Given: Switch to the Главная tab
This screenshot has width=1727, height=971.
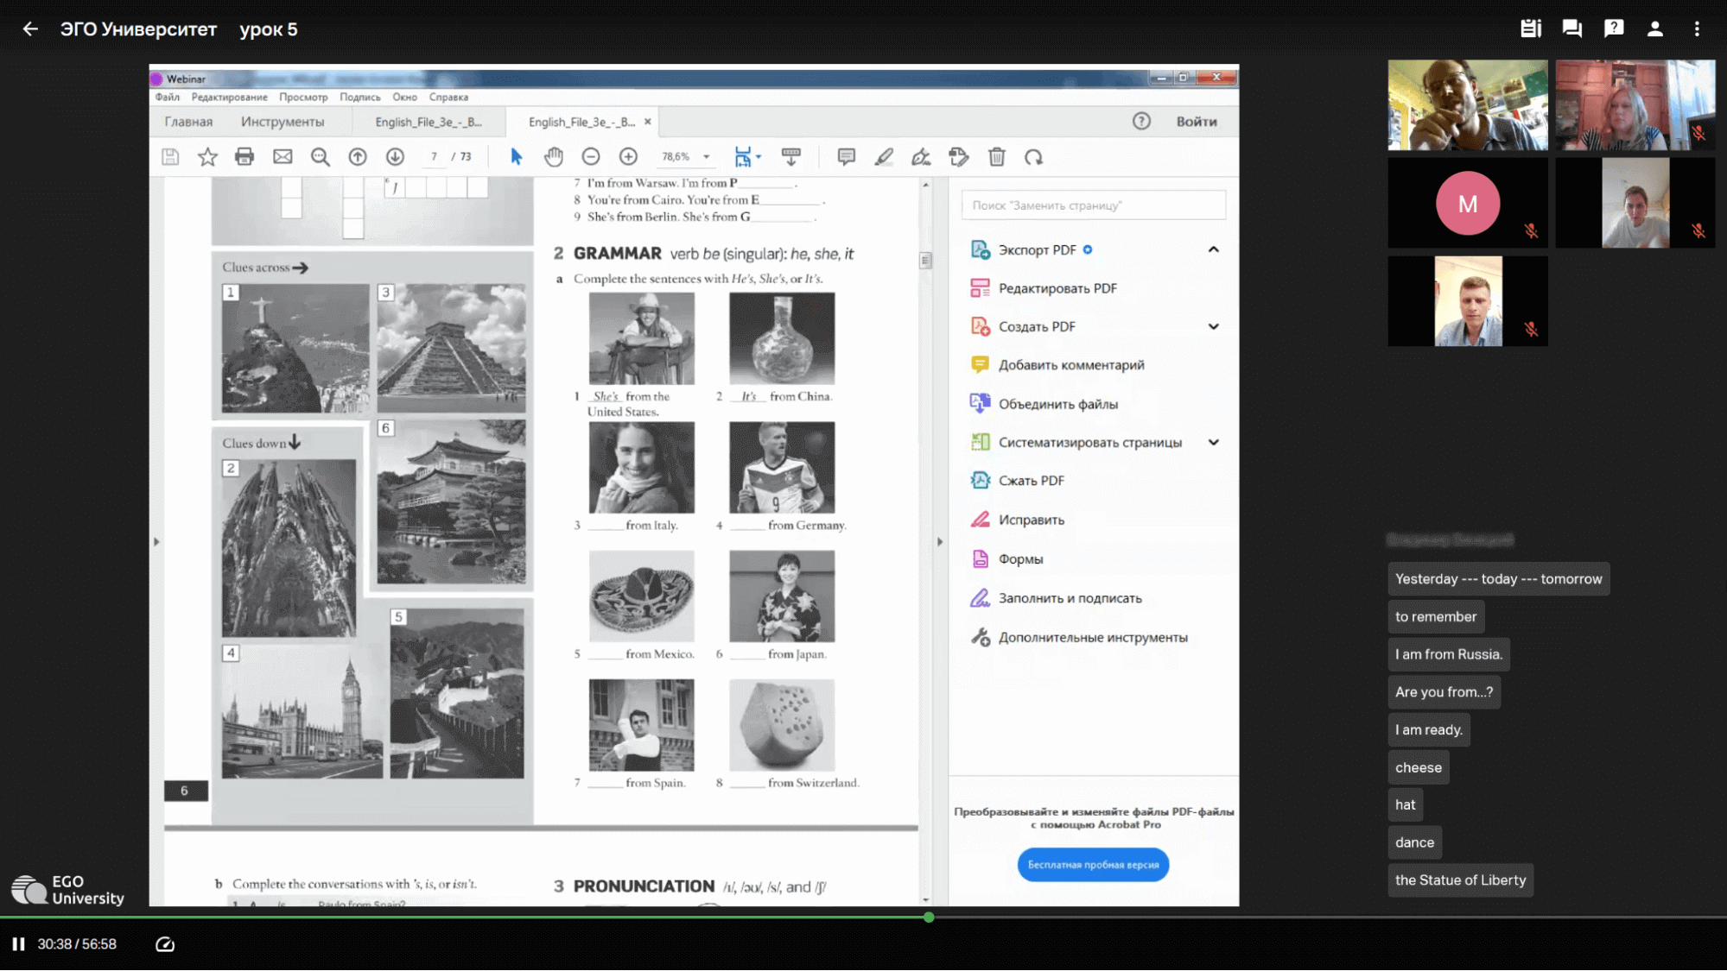Looking at the screenshot, I should click(x=188, y=122).
